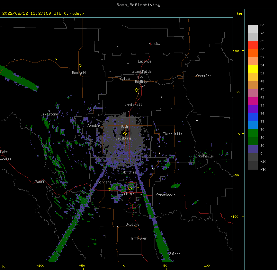The height and width of the screenshot is (270, 277).
Task: Click the white plus marker west of Drumheller
Action: coord(197,120)
